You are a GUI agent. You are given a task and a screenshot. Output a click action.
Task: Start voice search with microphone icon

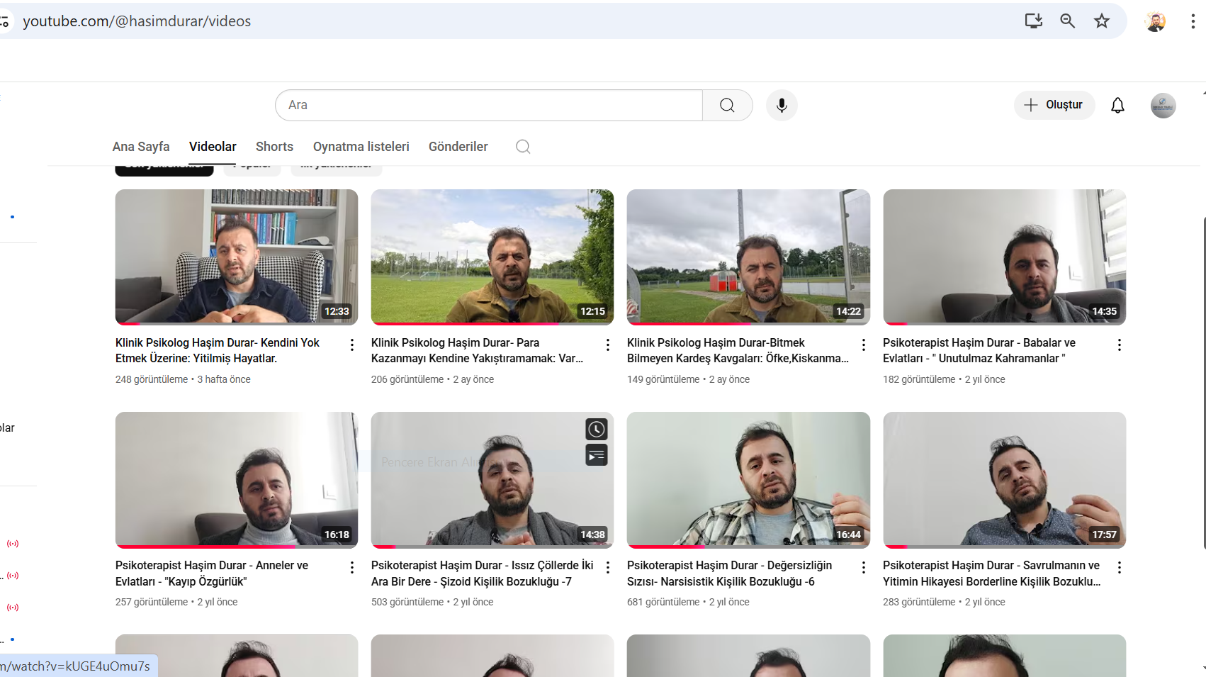(x=782, y=105)
